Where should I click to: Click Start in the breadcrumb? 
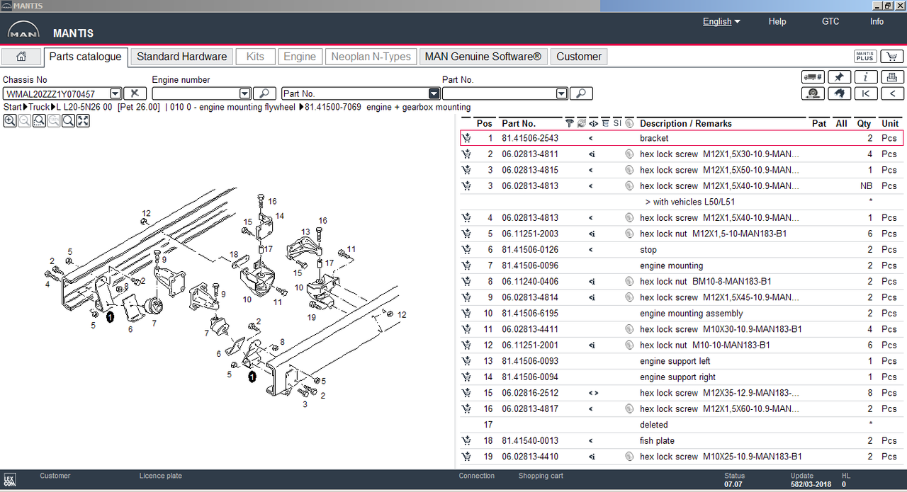click(x=13, y=108)
